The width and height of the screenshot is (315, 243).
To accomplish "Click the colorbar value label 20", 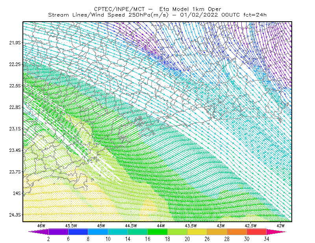I will (187, 239).
